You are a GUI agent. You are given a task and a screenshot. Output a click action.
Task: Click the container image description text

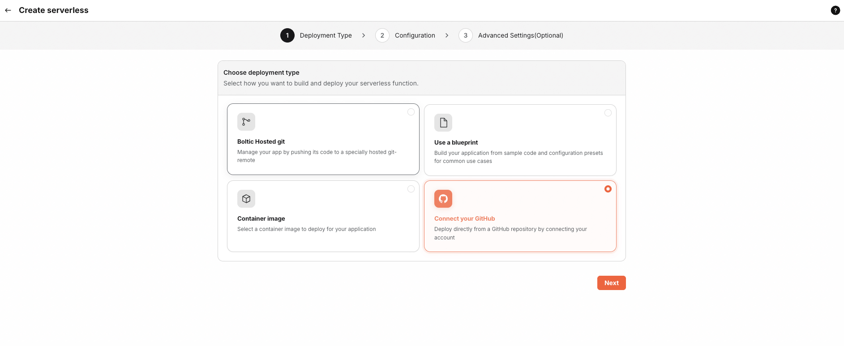coord(307,229)
